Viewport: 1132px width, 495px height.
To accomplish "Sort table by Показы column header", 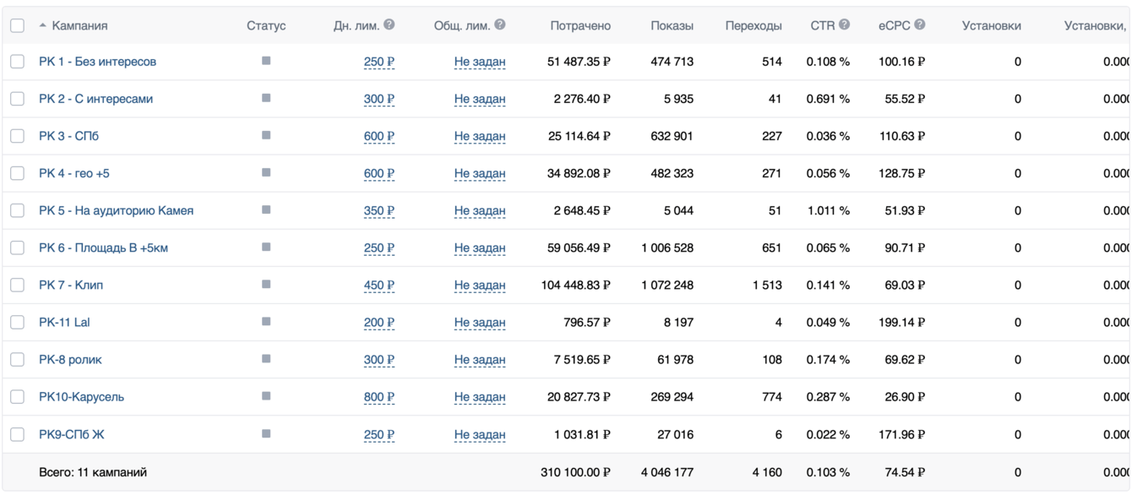I will point(672,26).
